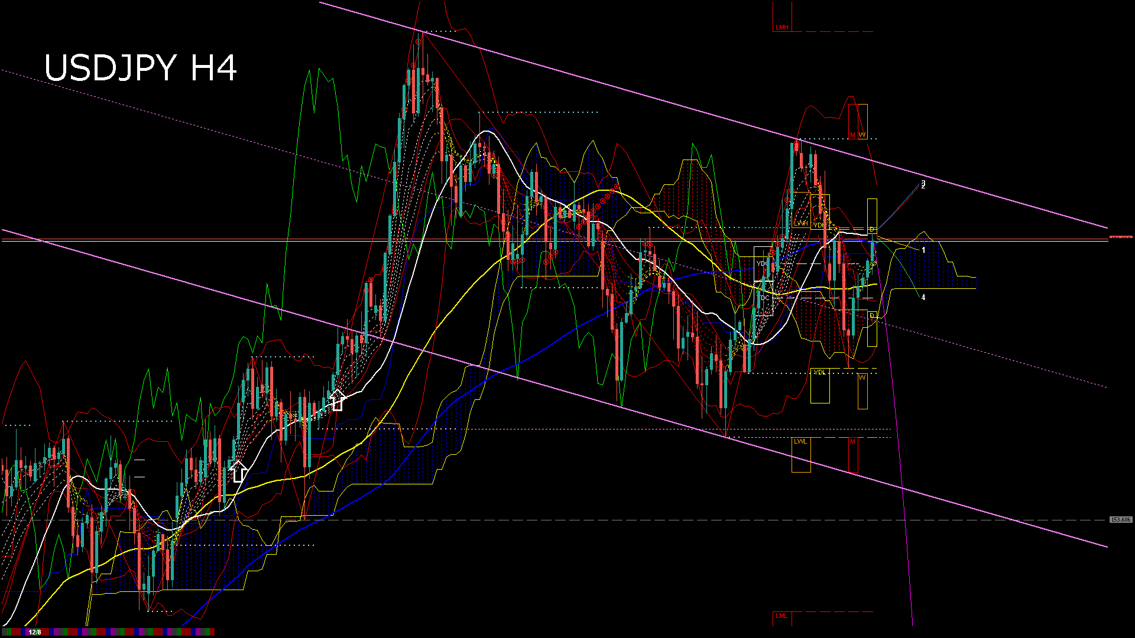This screenshot has width=1135, height=638.
Task: Click the yellow D box above current candle
Action: point(872,216)
